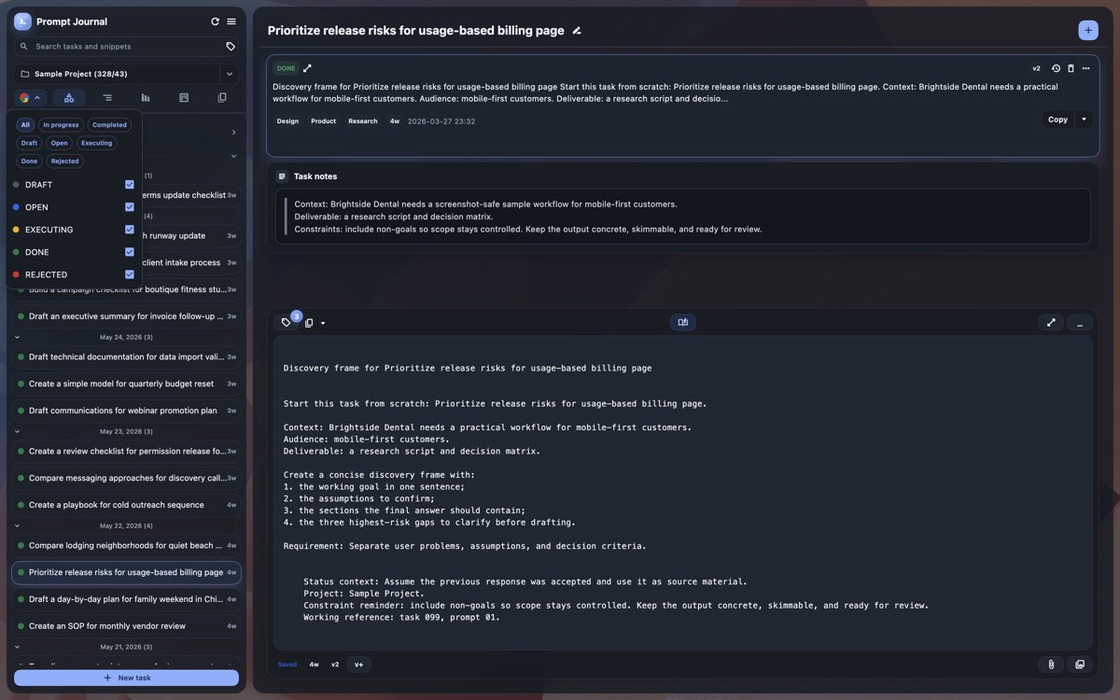Collapse the May 21, 2026 group
This screenshot has height=700, width=1120.
(x=18, y=646)
